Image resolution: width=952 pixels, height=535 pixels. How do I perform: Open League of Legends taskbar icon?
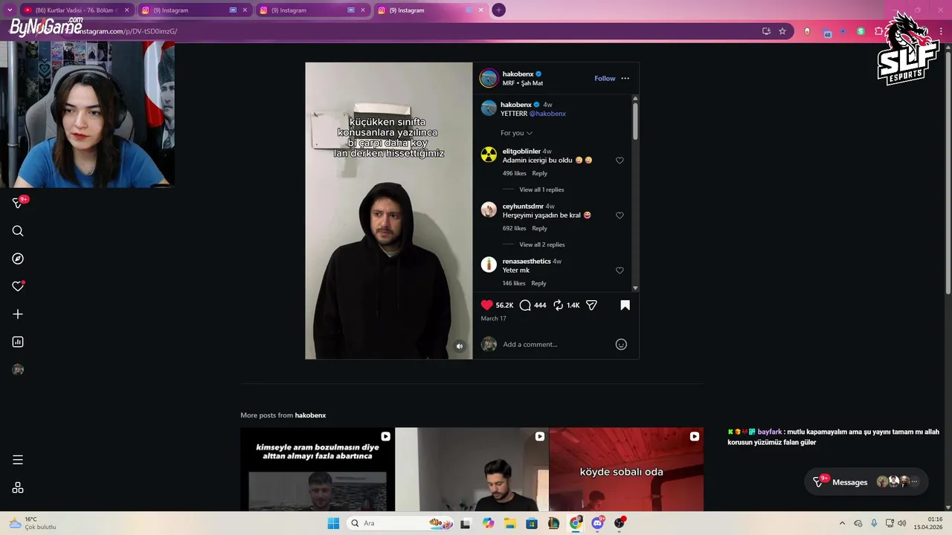click(554, 523)
